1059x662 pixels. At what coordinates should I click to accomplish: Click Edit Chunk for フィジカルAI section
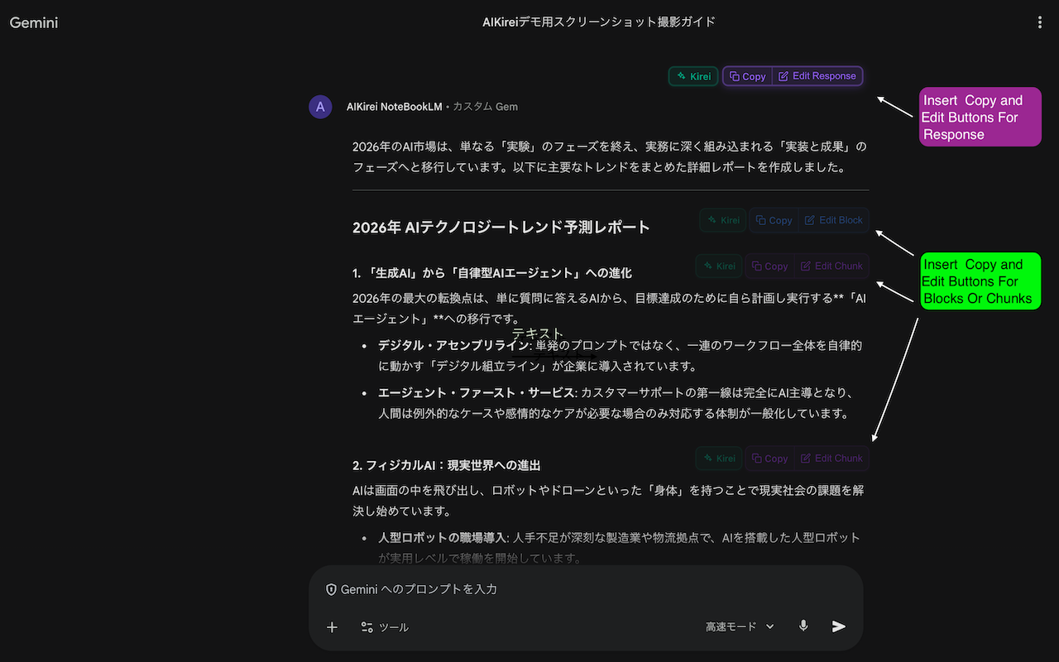coord(831,458)
